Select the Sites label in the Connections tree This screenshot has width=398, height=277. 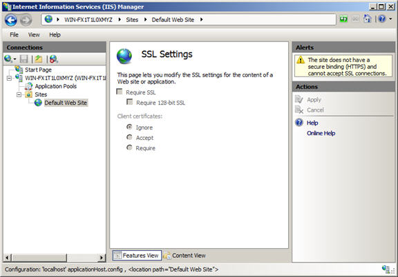pyautogui.click(x=41, y=94)
